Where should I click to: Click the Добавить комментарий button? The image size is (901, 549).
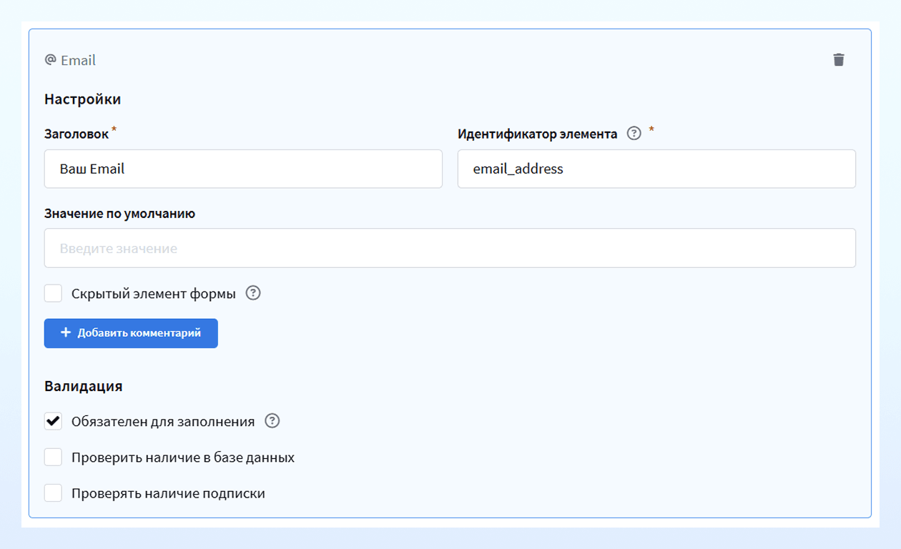coord(131,333)
